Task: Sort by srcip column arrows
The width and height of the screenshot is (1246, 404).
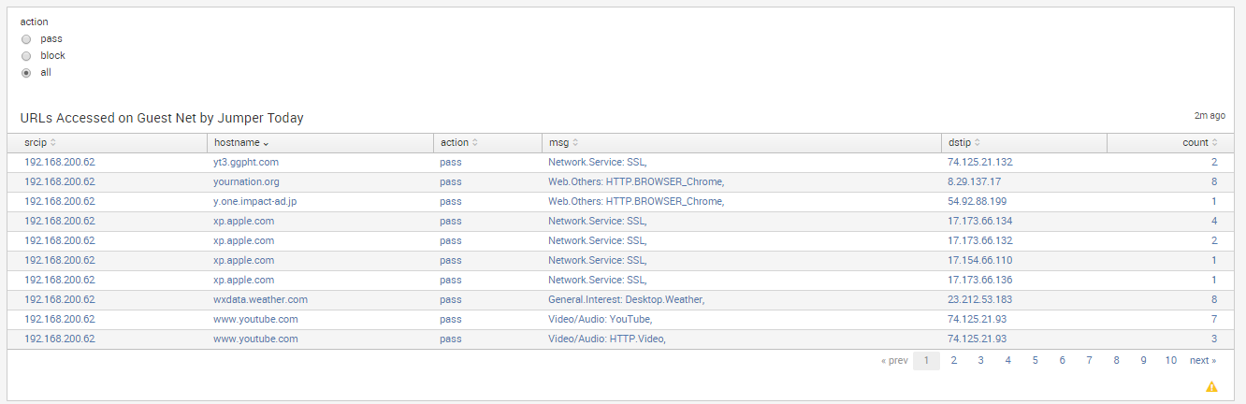Action: point(53,143)
